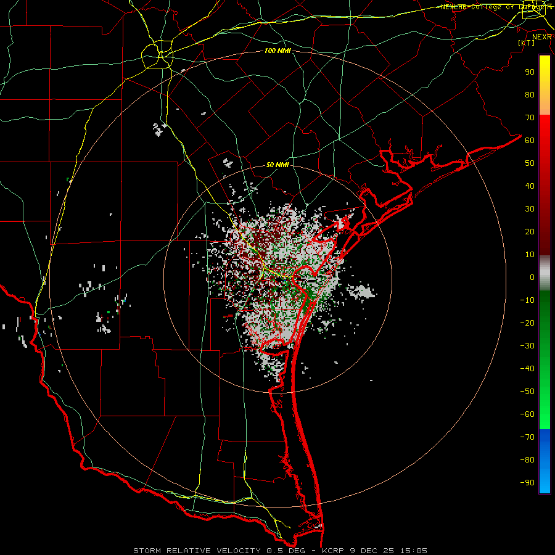Screen dimensions: 555x555
Task: Click the -10 knots scale label
Action: click(527, 300)
